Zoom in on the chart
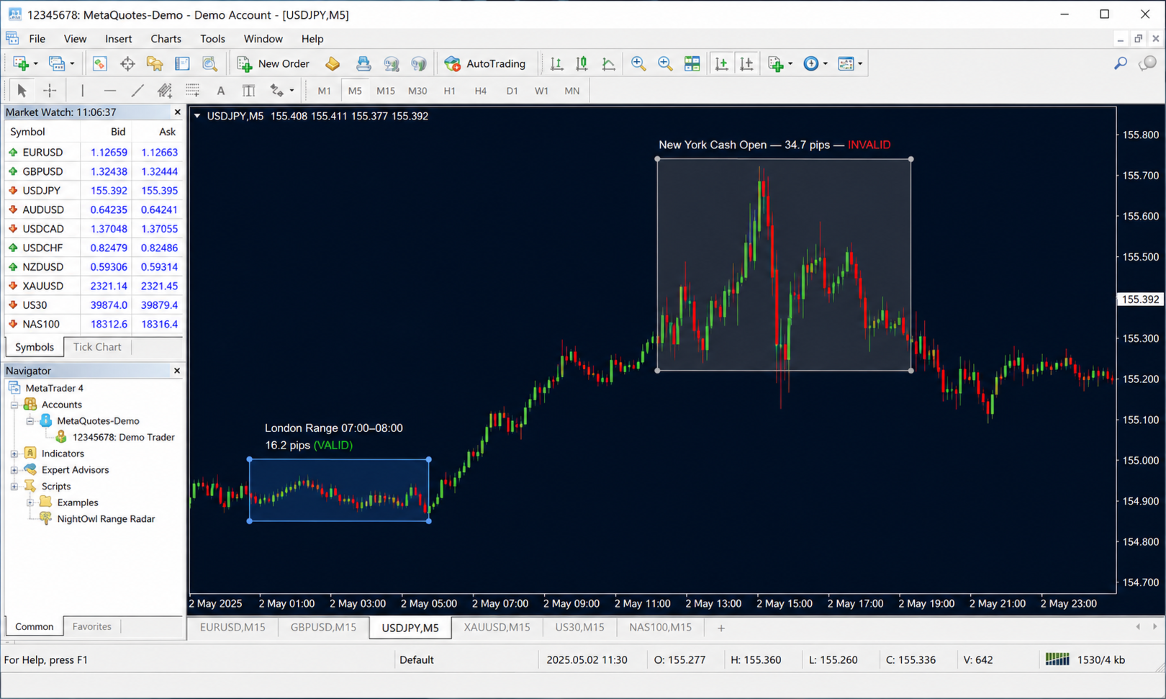The height and width of the screenshot is (699, 1166). click(638, 63)
